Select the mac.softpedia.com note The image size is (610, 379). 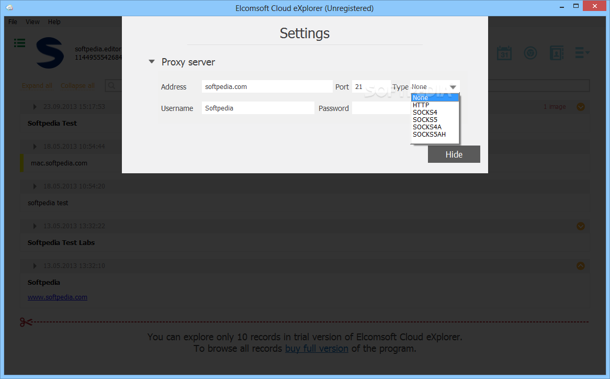click(59, 163)
